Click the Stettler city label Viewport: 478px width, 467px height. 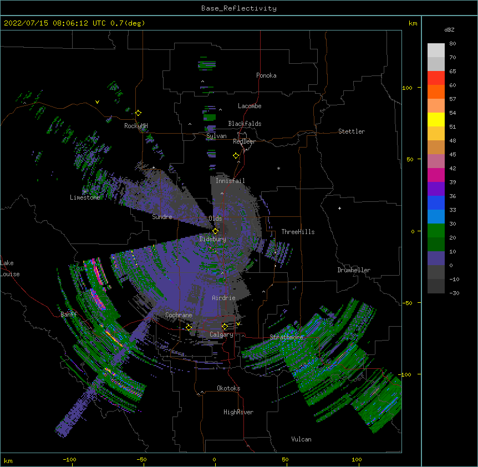point(352,131)
